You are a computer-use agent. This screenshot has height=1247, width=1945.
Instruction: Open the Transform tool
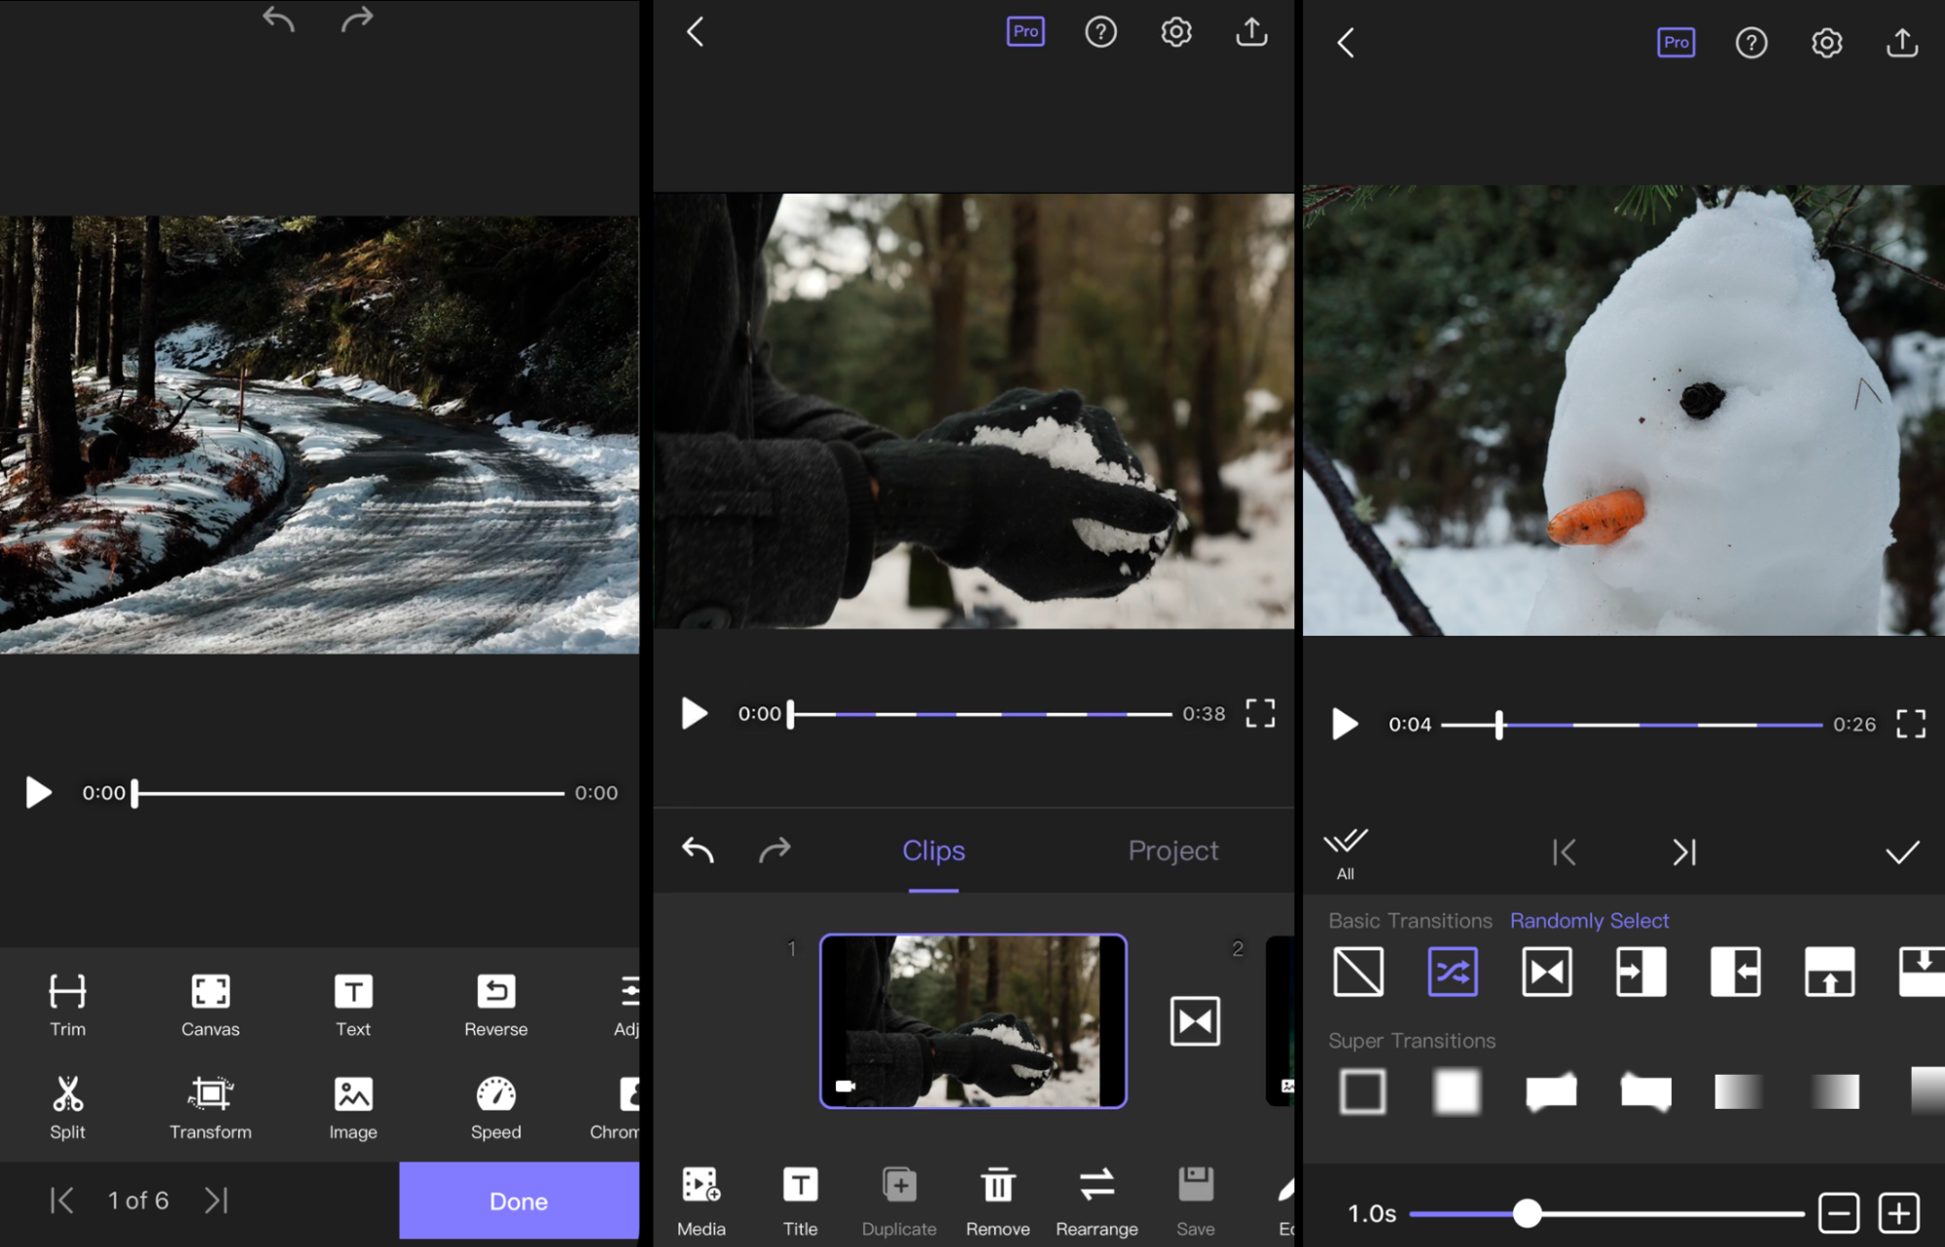point(210,1106)
